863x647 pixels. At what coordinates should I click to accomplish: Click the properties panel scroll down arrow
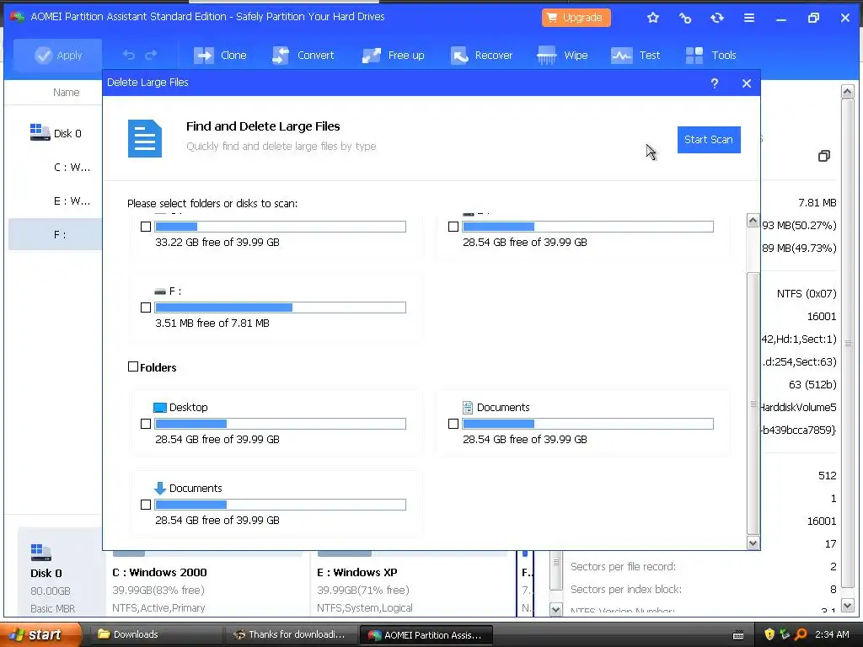(x=556, y=610)
